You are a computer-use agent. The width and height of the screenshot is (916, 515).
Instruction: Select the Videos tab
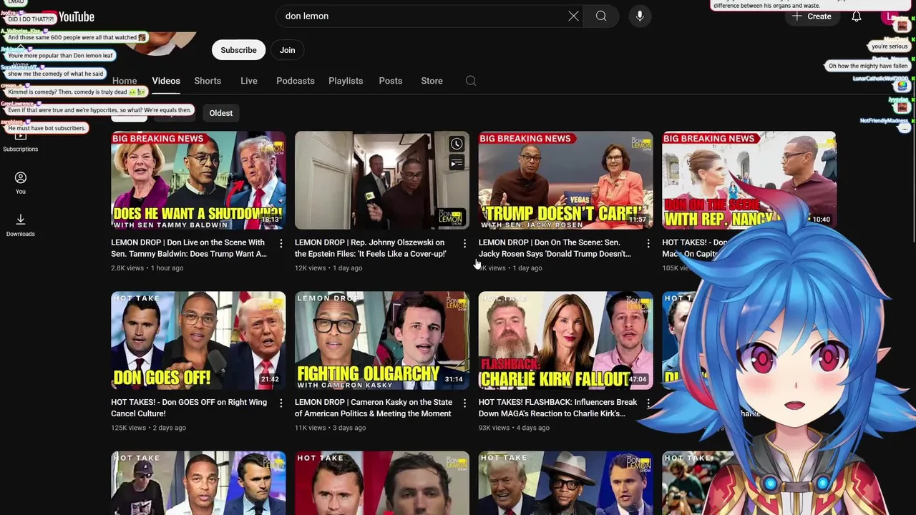tap(166, 81)
